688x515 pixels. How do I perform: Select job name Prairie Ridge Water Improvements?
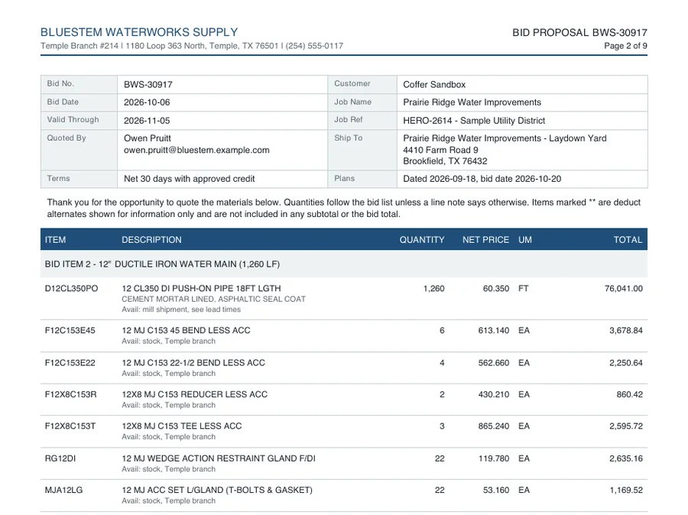pos(472,102)
